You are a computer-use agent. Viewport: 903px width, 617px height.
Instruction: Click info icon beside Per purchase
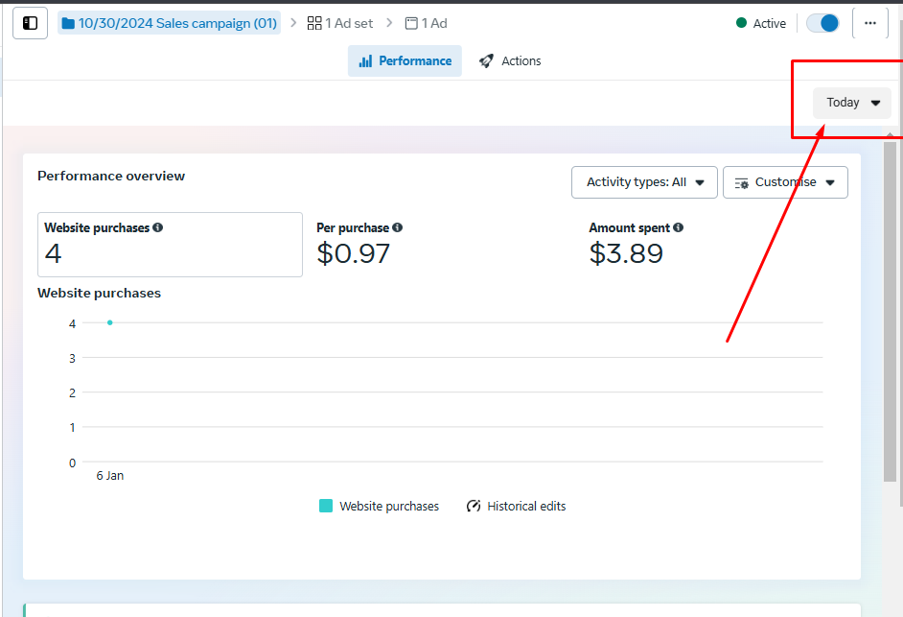[398, 227]
